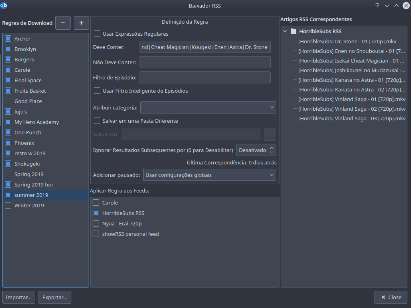
Task: Open the browse folder ellipsis button
Action: 270,134
